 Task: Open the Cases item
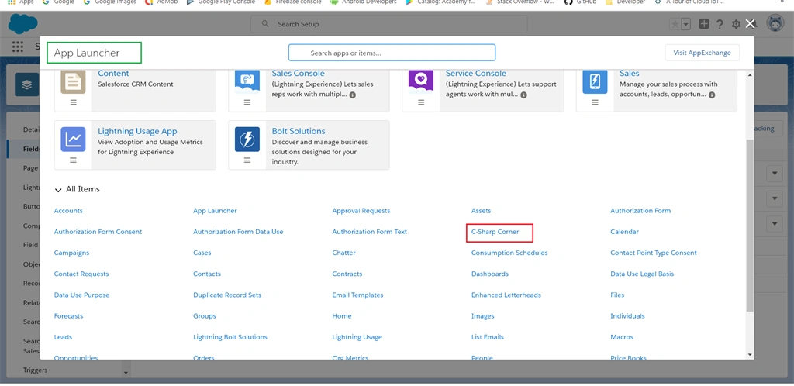click(x=202, y=253)
